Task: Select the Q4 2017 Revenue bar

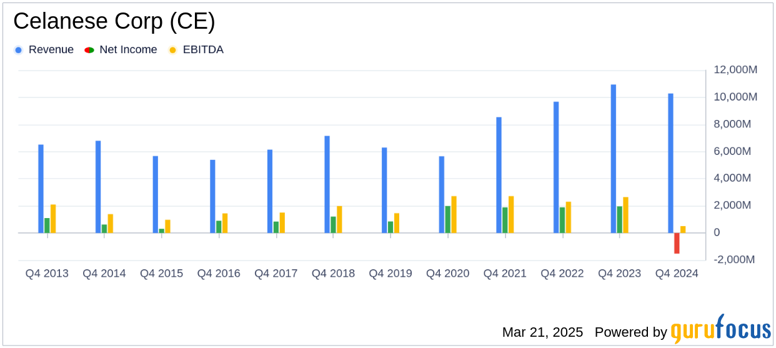Action: coord(270,191)
